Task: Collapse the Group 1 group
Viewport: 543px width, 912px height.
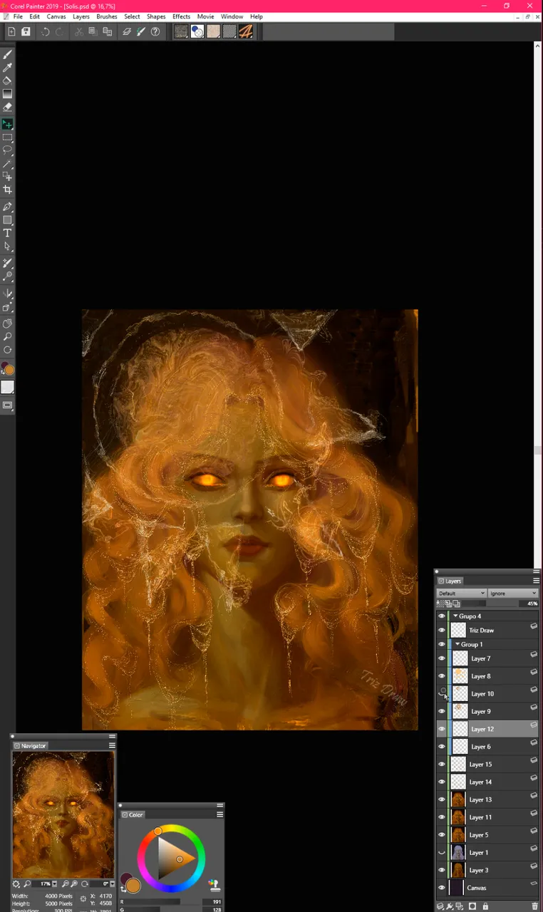Action: click(457, 645)
